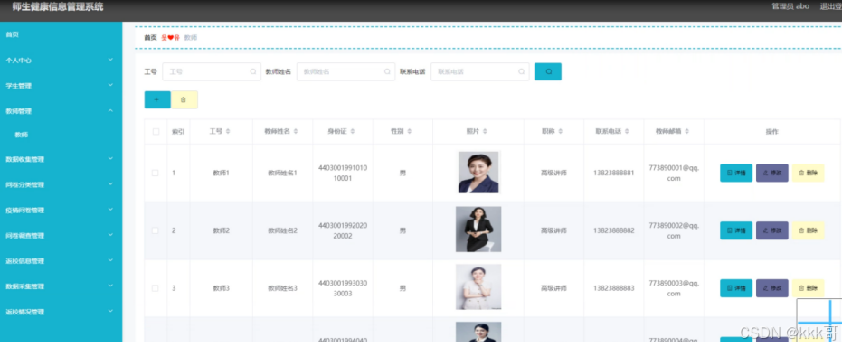Image resolution: width=842 pixels, height=347 pixels.
Task: Click 删除 for row 教师3
Action: [809, 288]
